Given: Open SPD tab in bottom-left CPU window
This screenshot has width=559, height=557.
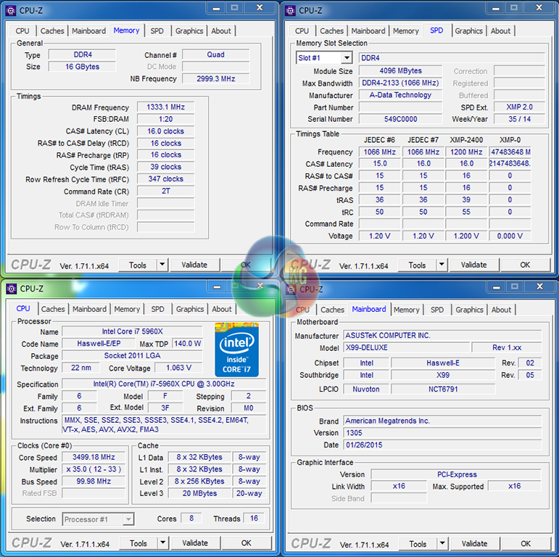Looking at the screenshot, I should (x=157, y=309).
